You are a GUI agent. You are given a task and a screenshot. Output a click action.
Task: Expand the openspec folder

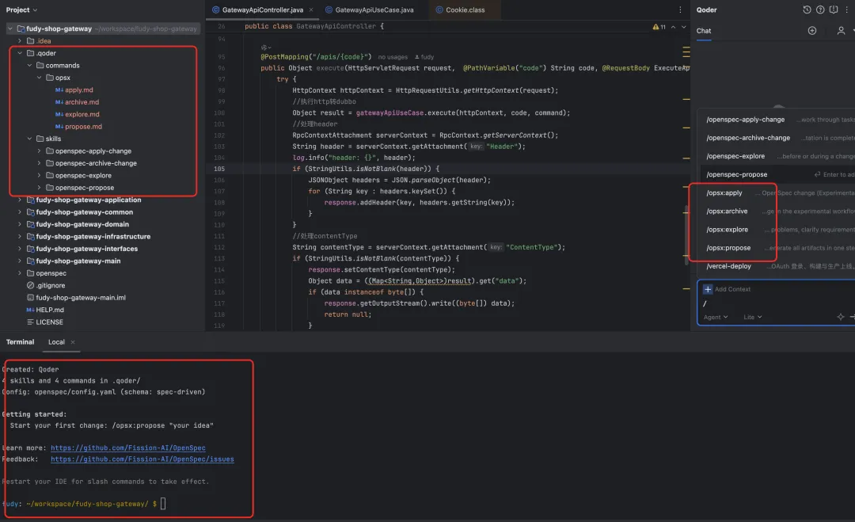click(20, 273)
